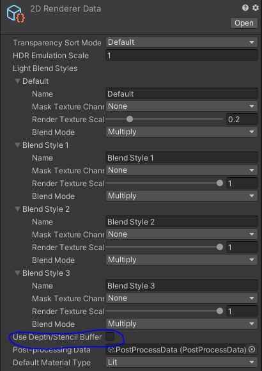The image size is (262, 371).
Task: Click the Default style Name field
Action: (x=181, y=93)
